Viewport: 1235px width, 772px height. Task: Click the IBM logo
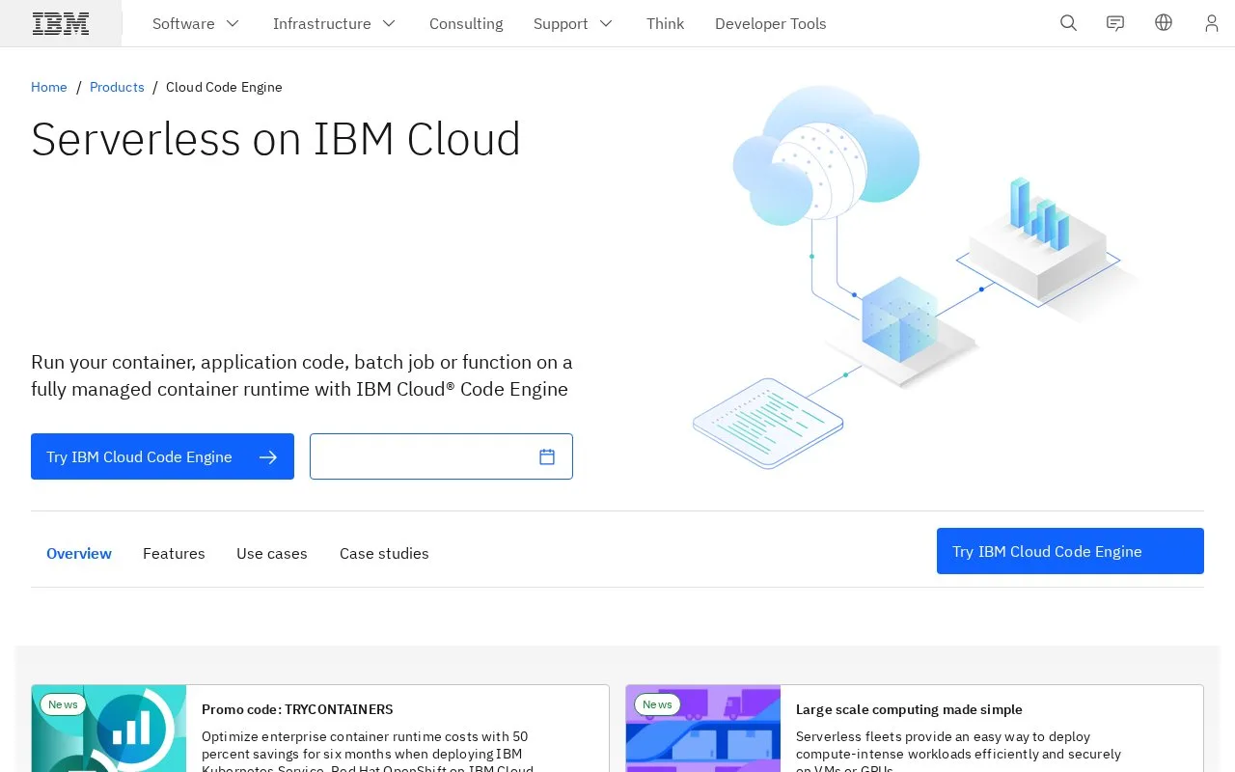[61, 23]
